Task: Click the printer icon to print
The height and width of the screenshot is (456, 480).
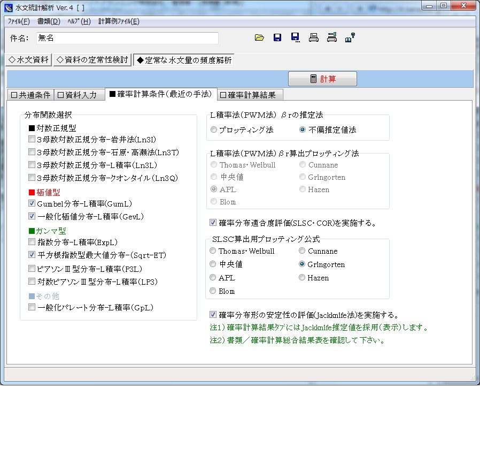Action: (x=313, y=37)
